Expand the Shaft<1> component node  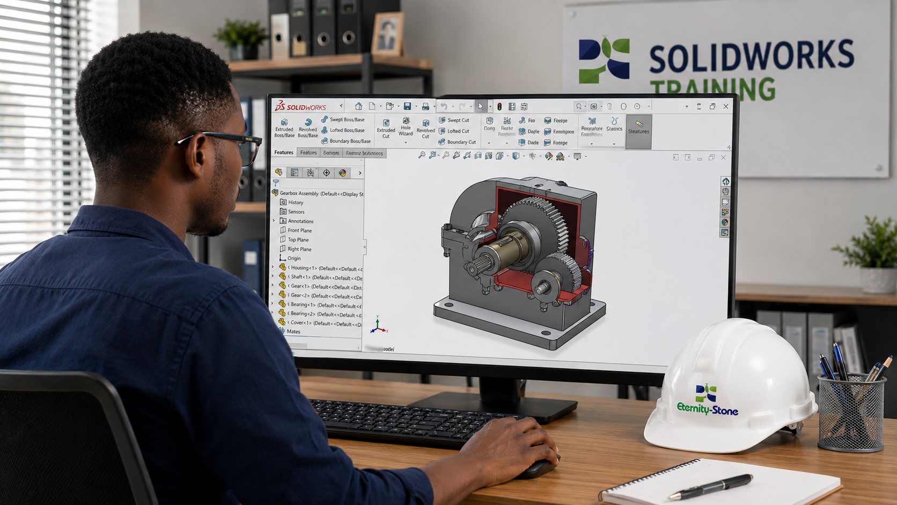point(273,277)
